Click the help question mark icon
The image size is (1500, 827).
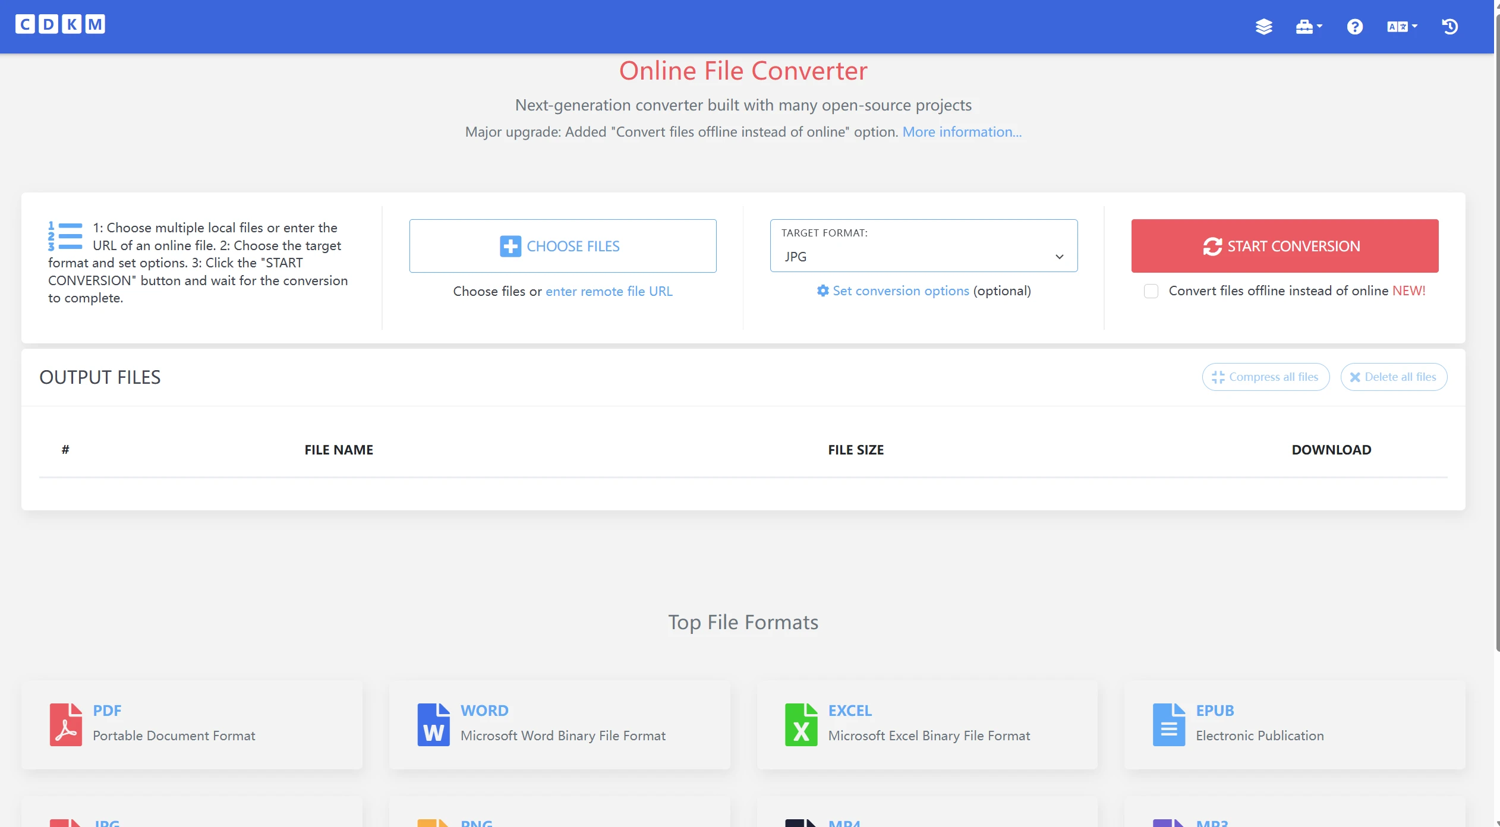tap(1354, 27)
